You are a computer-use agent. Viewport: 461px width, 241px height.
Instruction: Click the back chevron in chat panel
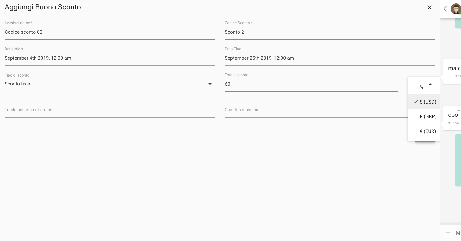click(445, 9)
